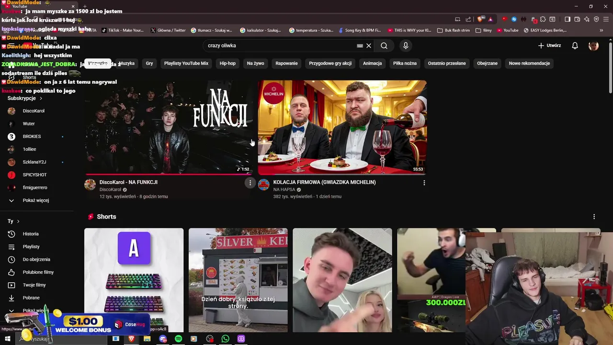Viewport: 613px width, 345px height.
Task: Toggle the browser sidebar panel icon
Action: [568, 19]
